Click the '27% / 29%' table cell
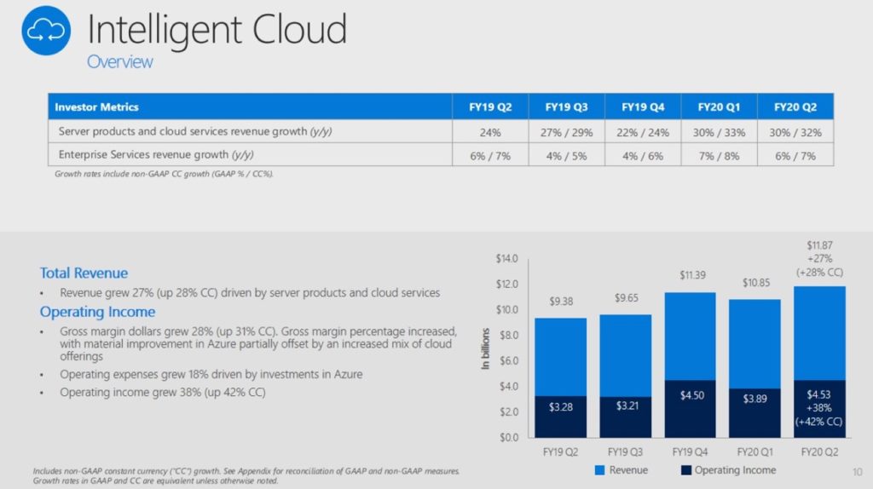This screenshot has width=873, height=489. pyautogui.click(x=566, y=133)
